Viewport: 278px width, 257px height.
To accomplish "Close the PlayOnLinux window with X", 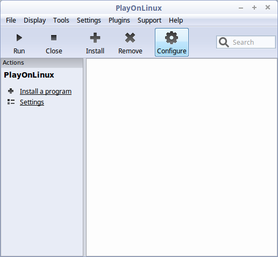I will 268,8.
